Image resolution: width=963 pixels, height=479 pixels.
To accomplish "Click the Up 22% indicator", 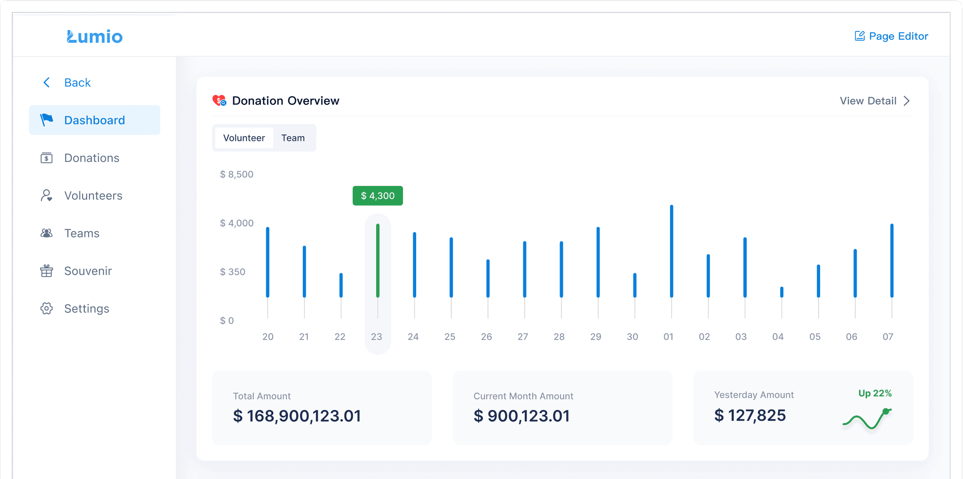I will pyautogui.click(x=875, y=394).
